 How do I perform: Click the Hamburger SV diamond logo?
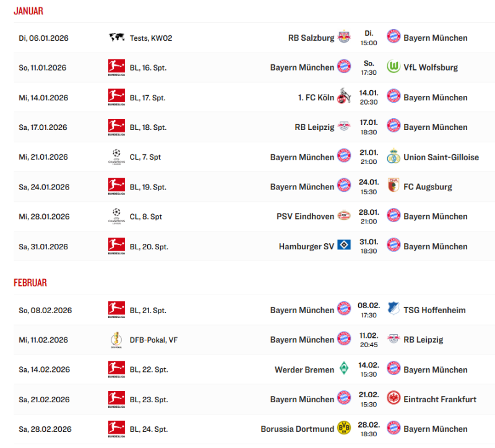click(344, 246)
